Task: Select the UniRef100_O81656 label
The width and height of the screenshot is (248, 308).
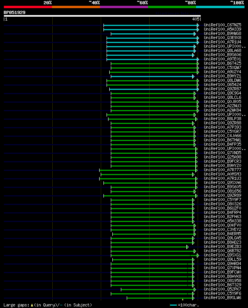Action: 222,191
